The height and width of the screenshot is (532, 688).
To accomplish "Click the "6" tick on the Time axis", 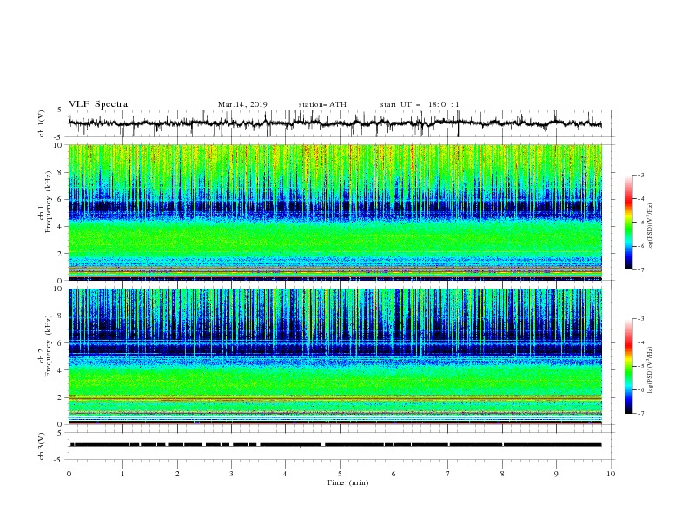I will tap(394, 474).
